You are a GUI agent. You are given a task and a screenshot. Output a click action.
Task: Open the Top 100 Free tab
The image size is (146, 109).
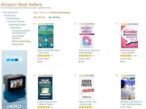(54, 17)
